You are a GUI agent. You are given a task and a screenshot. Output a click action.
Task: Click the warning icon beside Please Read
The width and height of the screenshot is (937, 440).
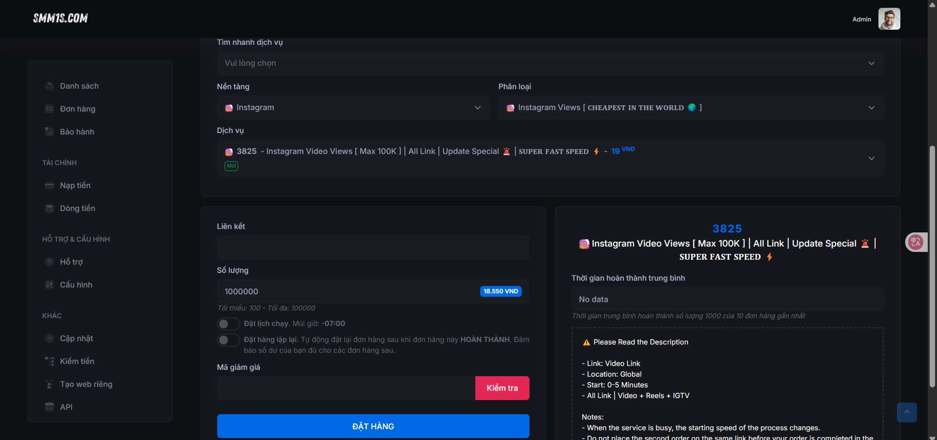click(587, 343)
